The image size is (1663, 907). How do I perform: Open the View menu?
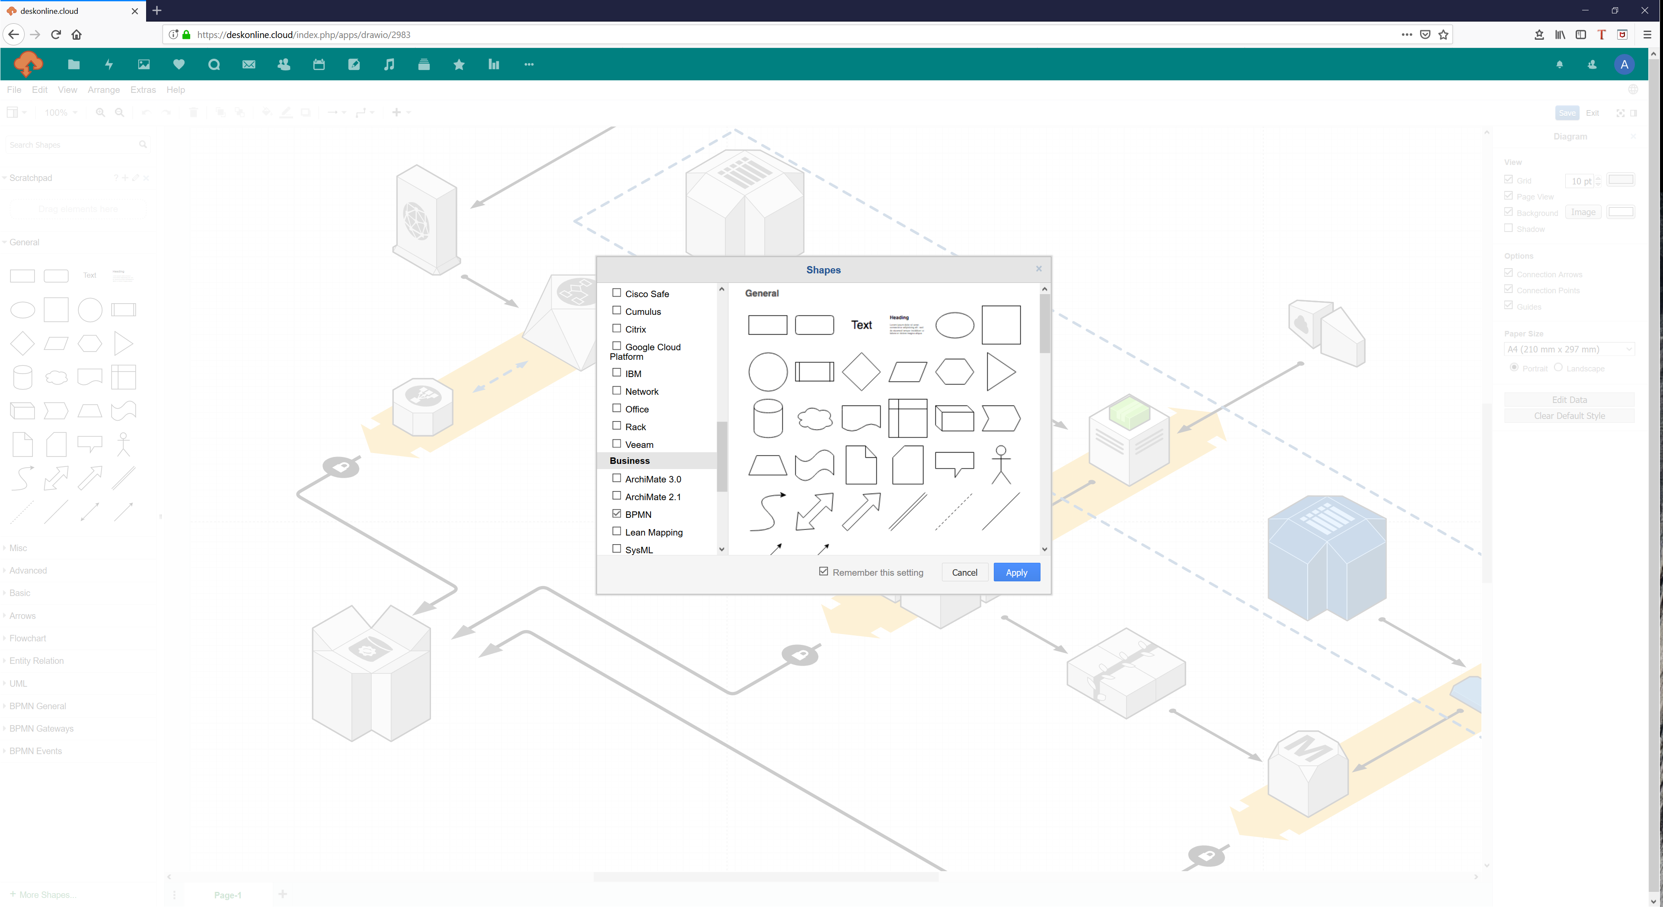tap(67, 90)
